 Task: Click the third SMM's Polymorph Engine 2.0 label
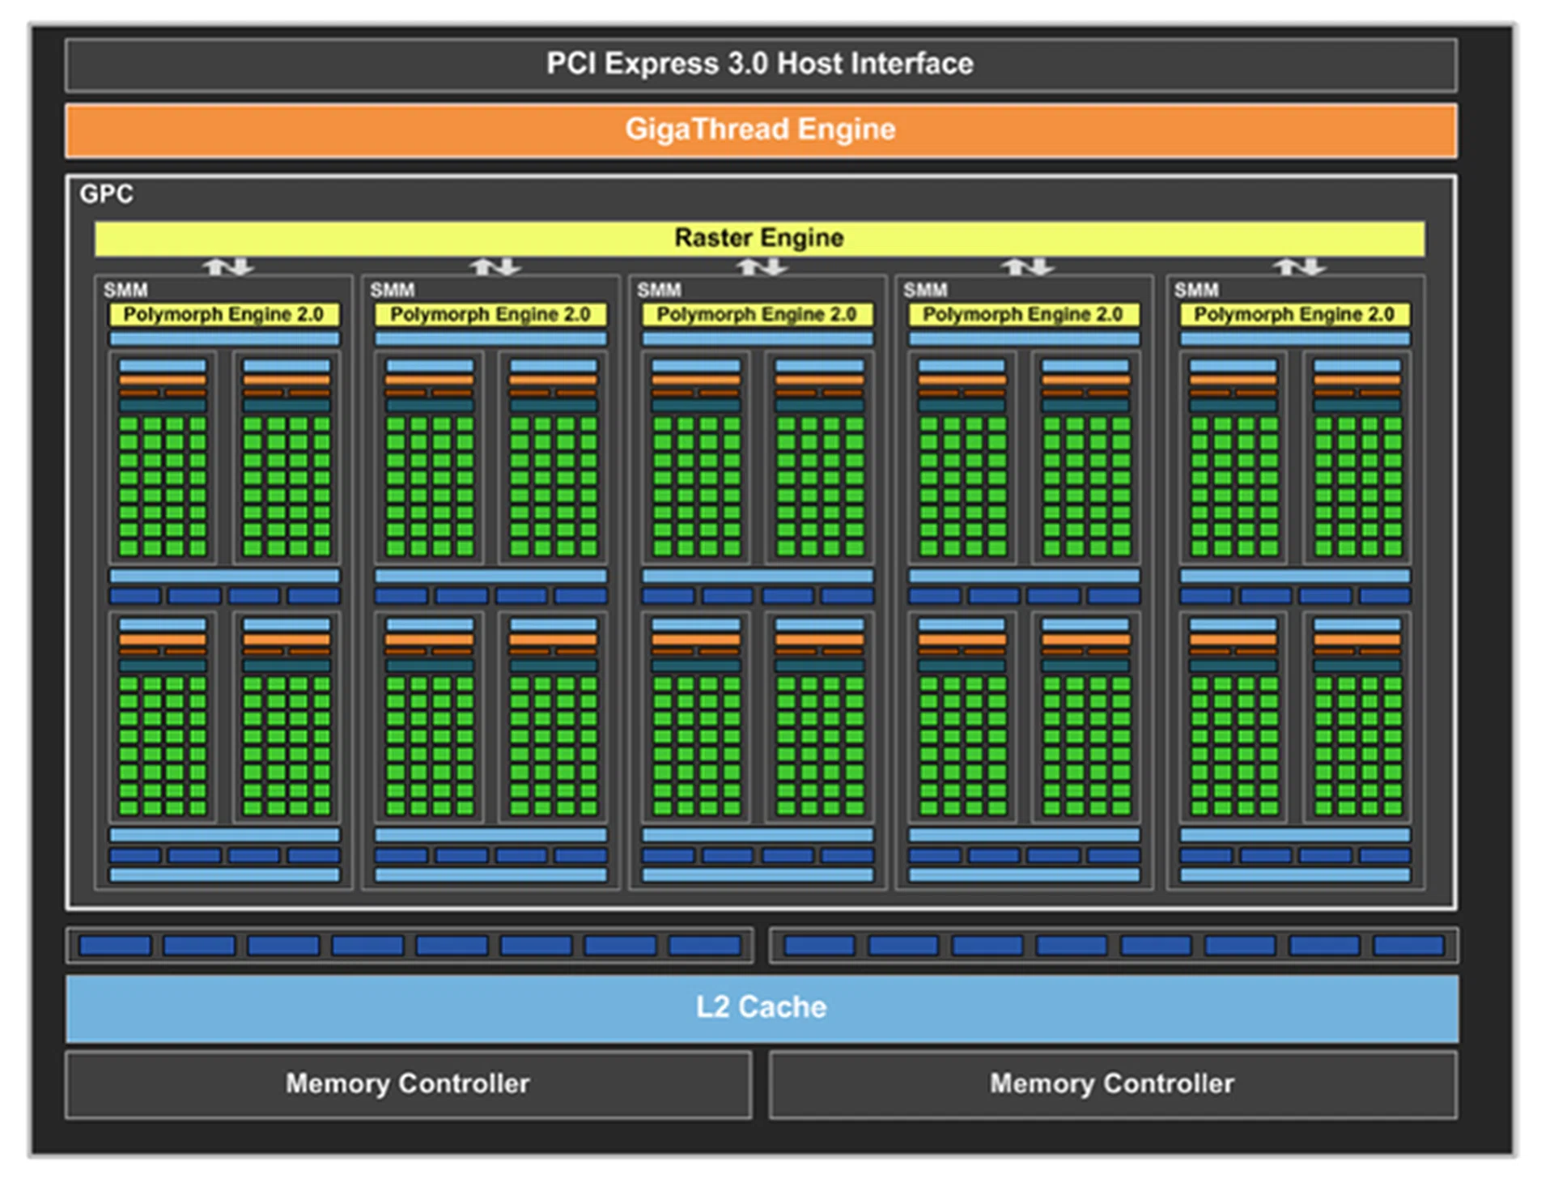[x=757, y=314]
